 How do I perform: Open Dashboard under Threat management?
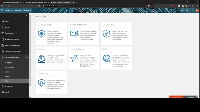pyautogui.click(x=8, y=63)
